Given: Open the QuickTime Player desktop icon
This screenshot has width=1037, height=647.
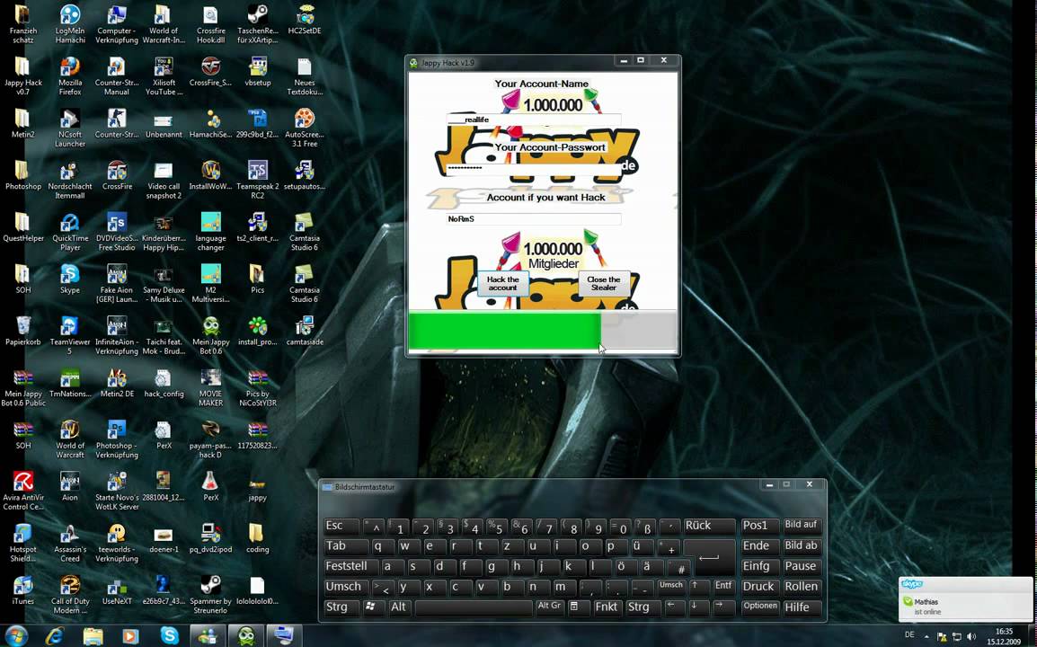Looking at the screenshot, I should coord(70,232).
